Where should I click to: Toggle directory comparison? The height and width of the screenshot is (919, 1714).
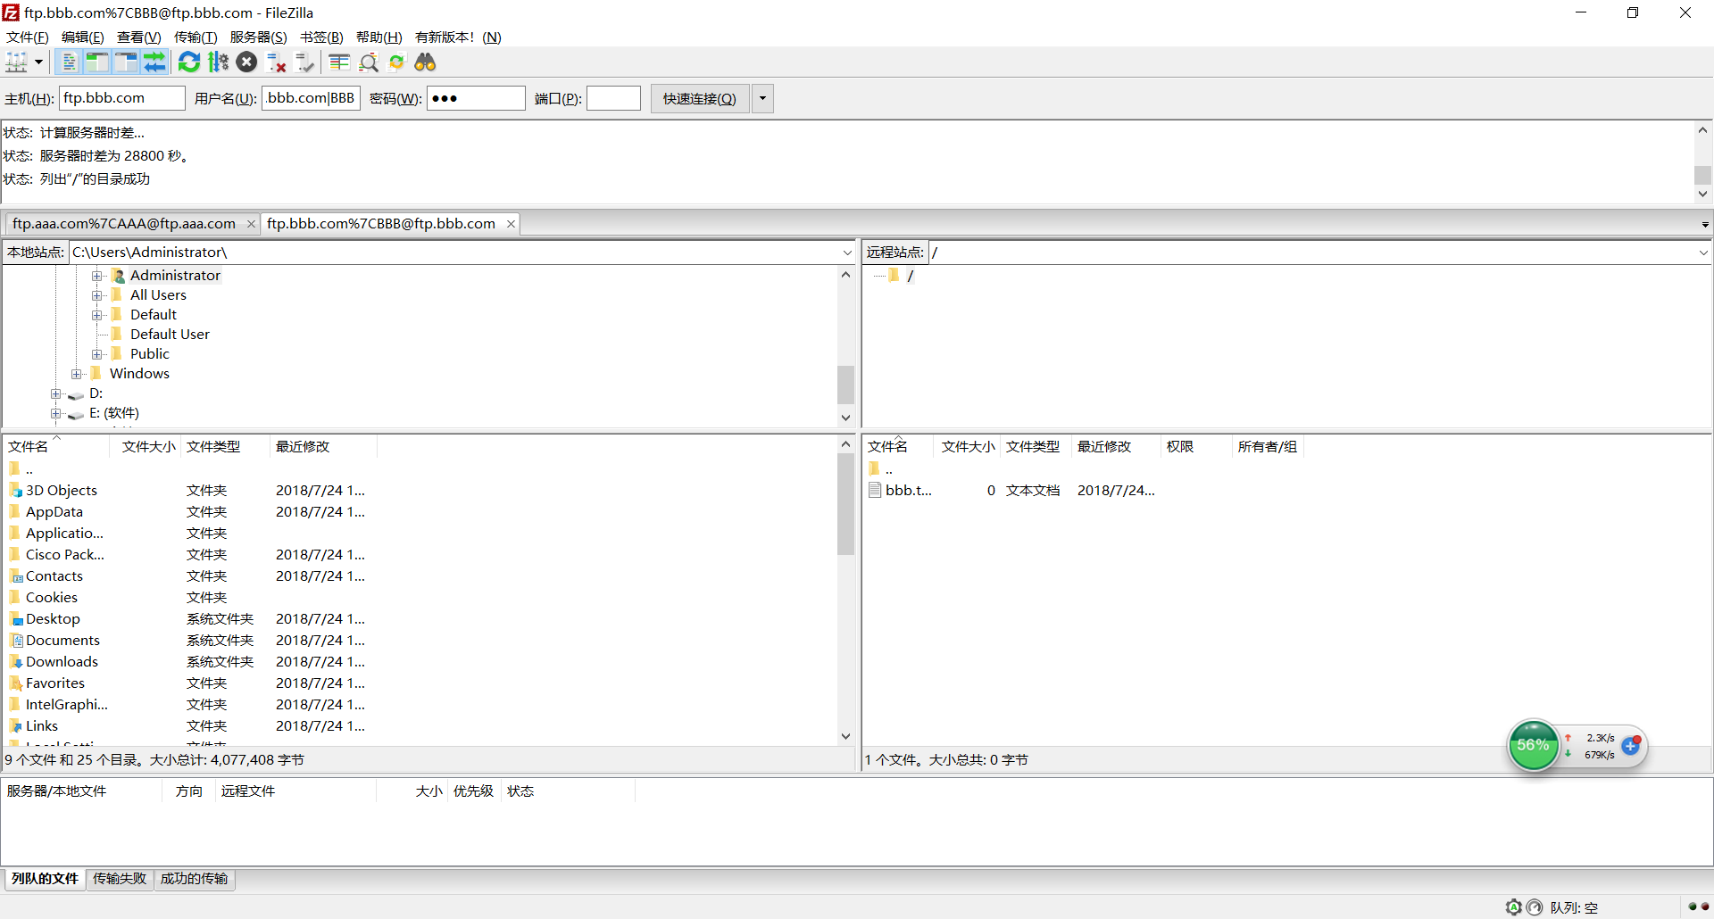[x=369, y=62]
